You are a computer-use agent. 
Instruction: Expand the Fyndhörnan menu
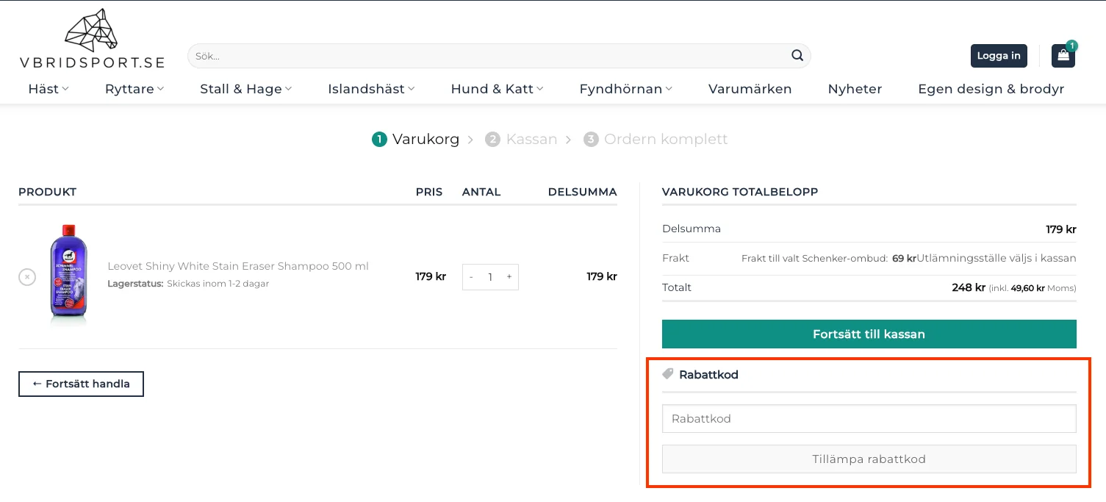click(x=626, y=89)
